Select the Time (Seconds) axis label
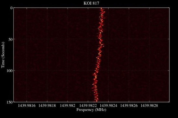The width and height of the screenshot is (178, 118). 3,55
